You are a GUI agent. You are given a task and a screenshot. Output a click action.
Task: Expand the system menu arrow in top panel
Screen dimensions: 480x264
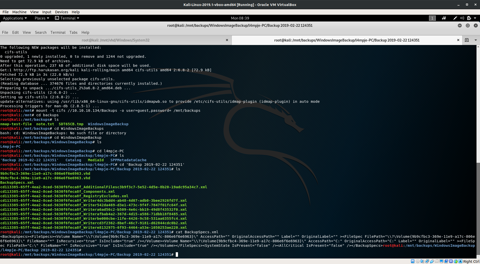(475, 18)
